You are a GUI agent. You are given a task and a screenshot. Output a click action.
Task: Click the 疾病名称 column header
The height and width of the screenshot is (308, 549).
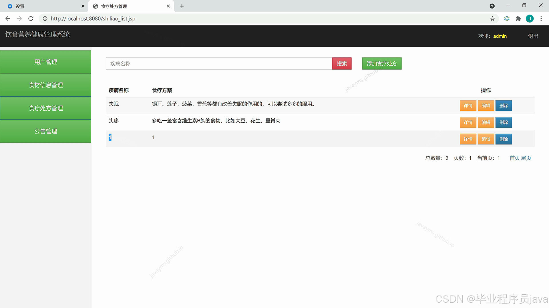click(119, 90)
